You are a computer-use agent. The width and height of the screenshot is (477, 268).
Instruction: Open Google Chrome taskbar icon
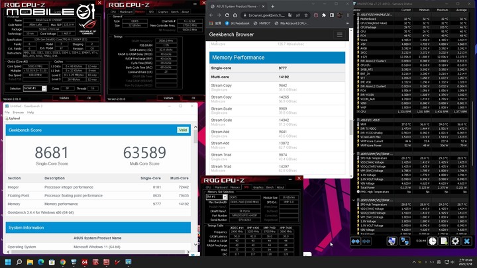[x=63, y=262]
